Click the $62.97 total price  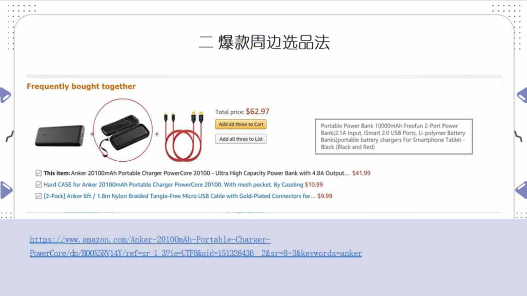pyautogui.click(x=258, y=111)
